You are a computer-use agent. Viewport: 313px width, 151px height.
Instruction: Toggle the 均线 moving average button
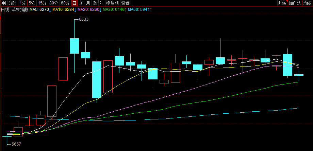(307, 3)
